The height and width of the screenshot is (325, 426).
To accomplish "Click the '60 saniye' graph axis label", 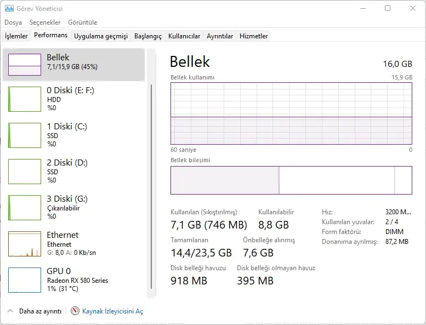I will 183,150.
